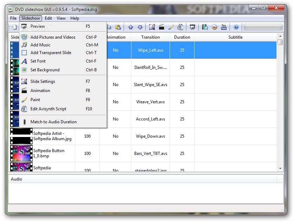Click the slide list scrollbar thumb

pyautogui.click(x=280, y=42)
